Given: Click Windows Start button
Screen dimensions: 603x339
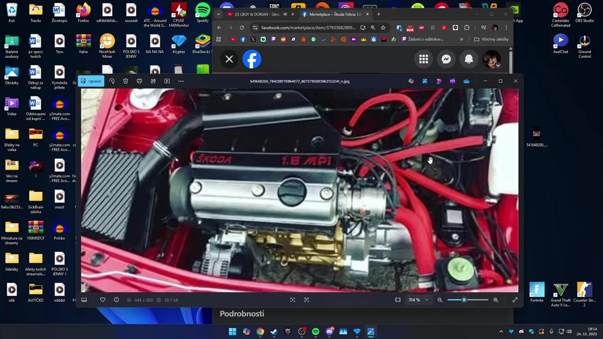Looking at the screenshot, I should (232, 331).
